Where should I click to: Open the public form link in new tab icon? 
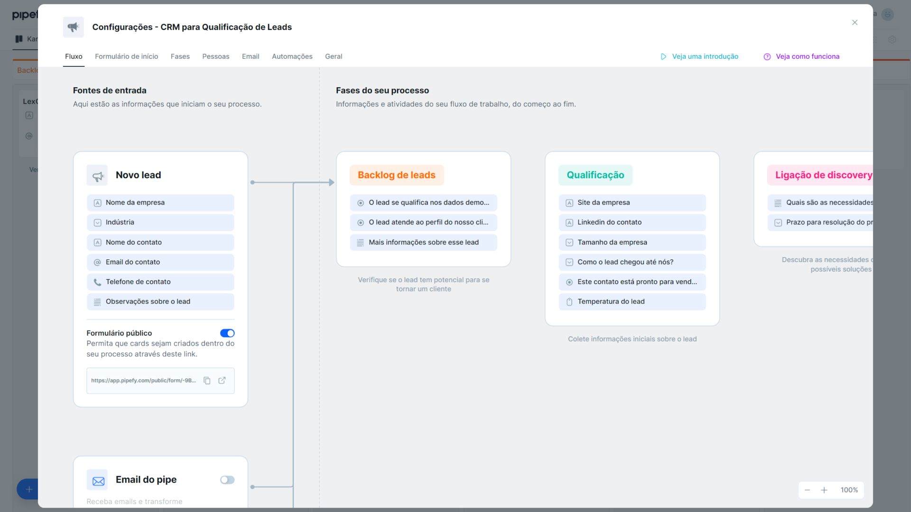tap(222, 381)
